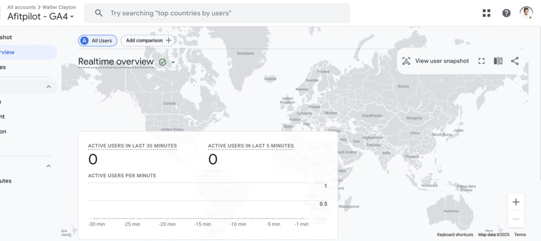Click Add comparison button
Screen dimensions: 541x241
148,41
